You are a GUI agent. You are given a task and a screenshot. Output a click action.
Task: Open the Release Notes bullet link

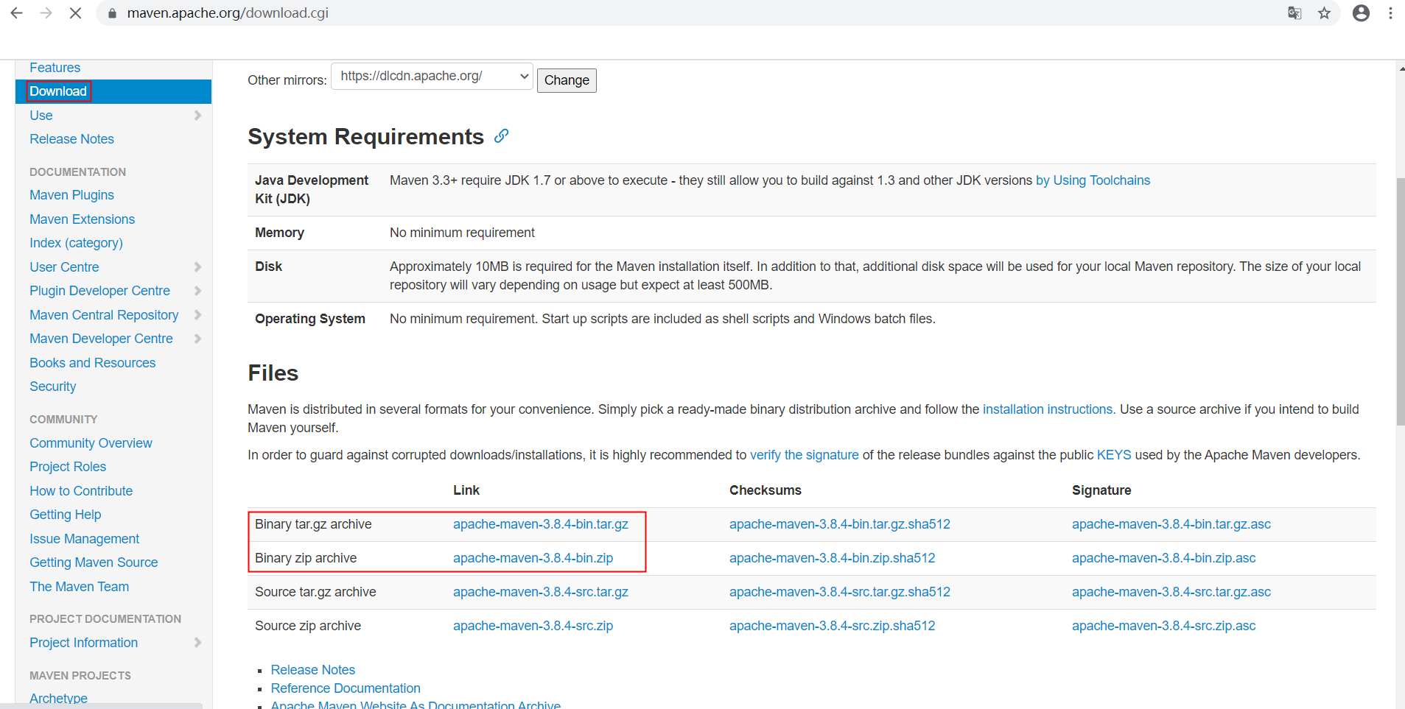312,670
